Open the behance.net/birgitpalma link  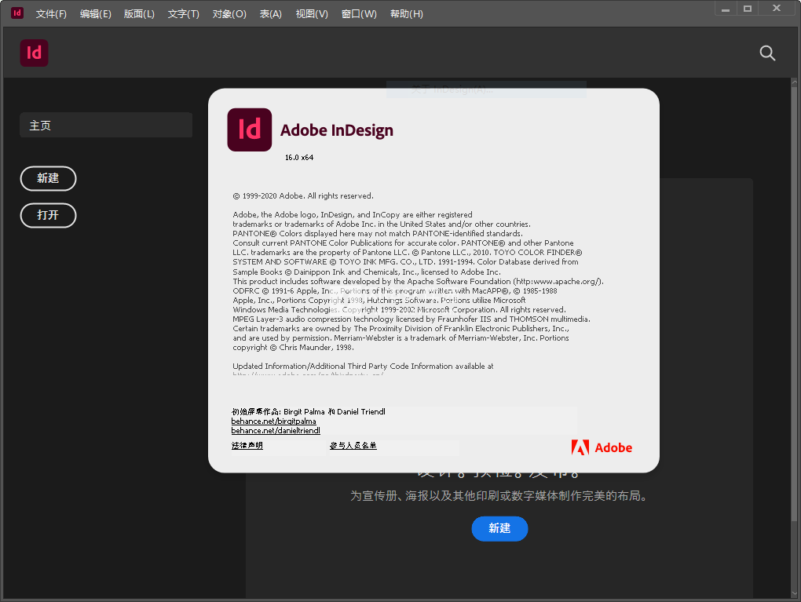click(x=274, y=421)
